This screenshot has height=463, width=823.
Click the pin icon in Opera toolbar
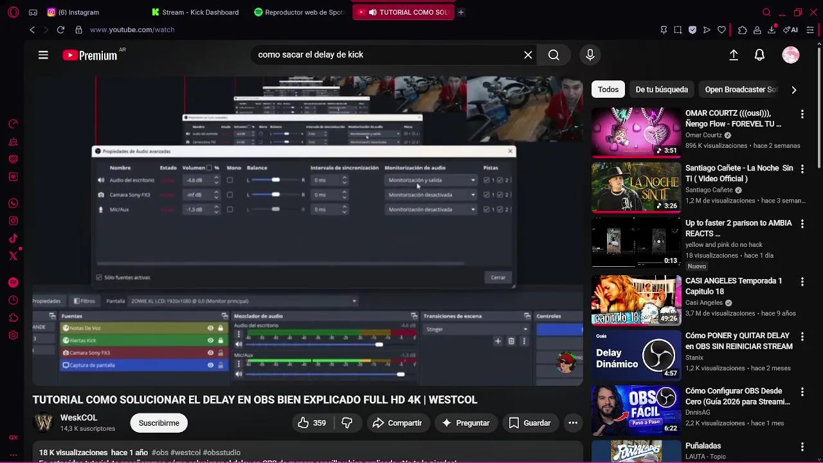pos(664,30)
